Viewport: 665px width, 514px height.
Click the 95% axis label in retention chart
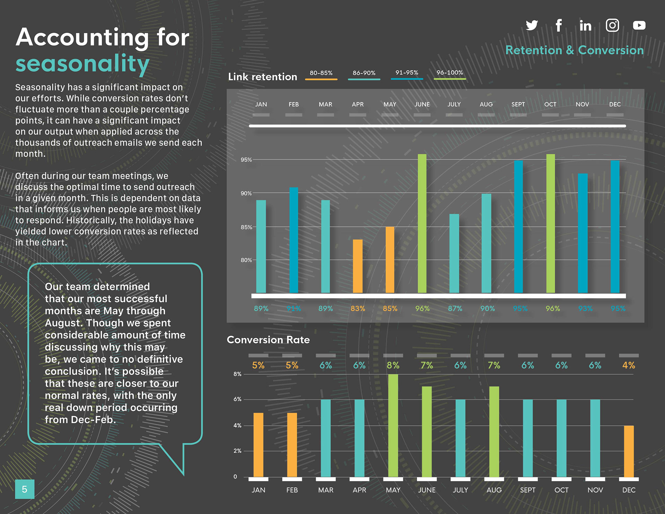(246, 160)
